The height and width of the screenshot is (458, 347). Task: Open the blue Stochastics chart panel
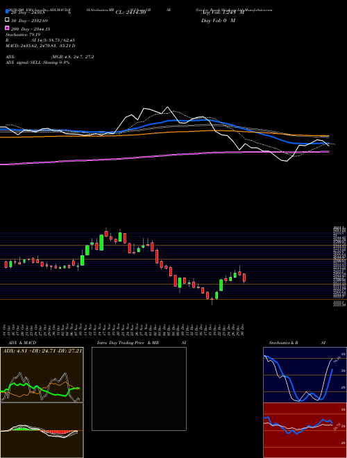pyautogui.click(x=305, y=375)
